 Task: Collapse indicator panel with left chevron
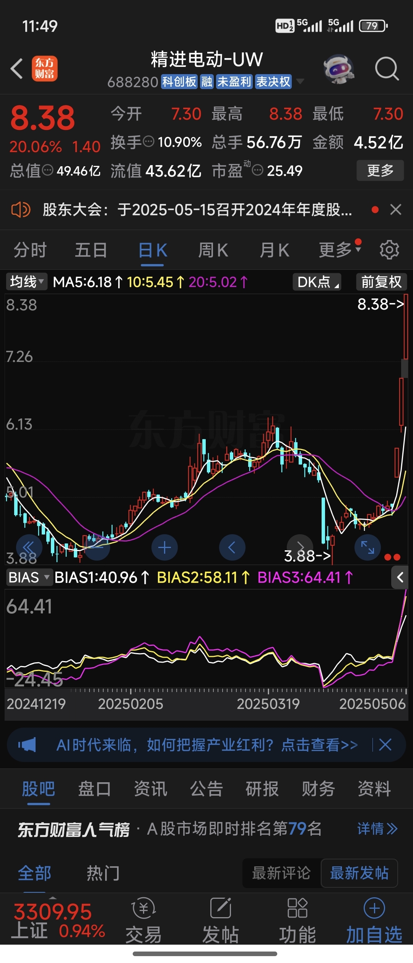click(x=400, y=577)
